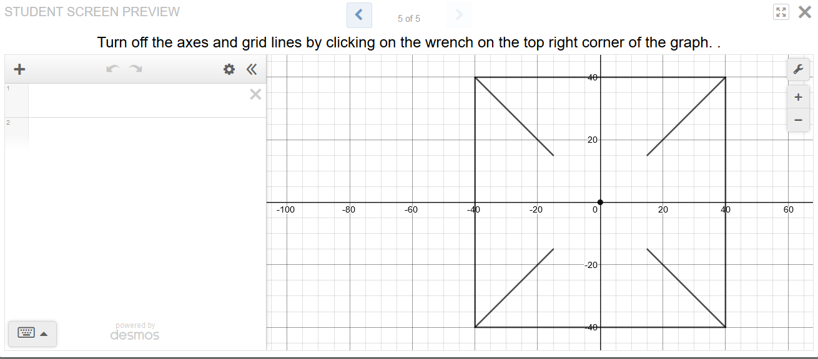Enter fullscreen preview mode
Viewport: 818px width, 359px height.
click(x=781, y=12)
